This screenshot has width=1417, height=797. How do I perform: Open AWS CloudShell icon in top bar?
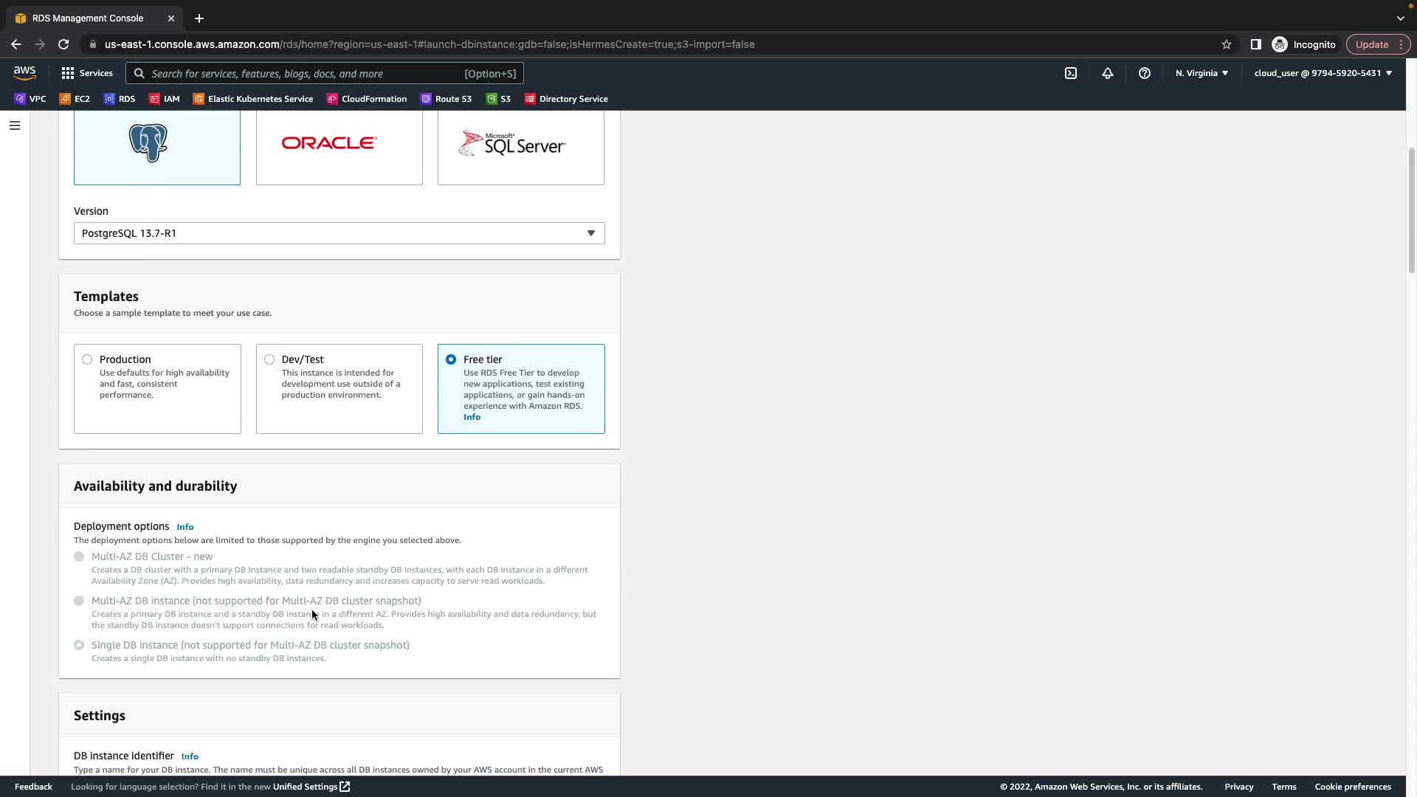(x=1070, y=73)
